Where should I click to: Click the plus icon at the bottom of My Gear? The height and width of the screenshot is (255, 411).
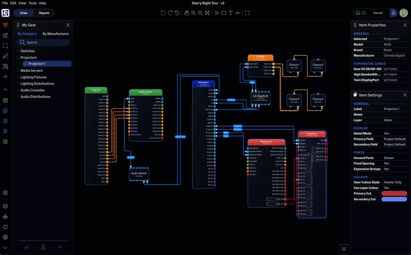pyautogui.click(x=60, y=247)
